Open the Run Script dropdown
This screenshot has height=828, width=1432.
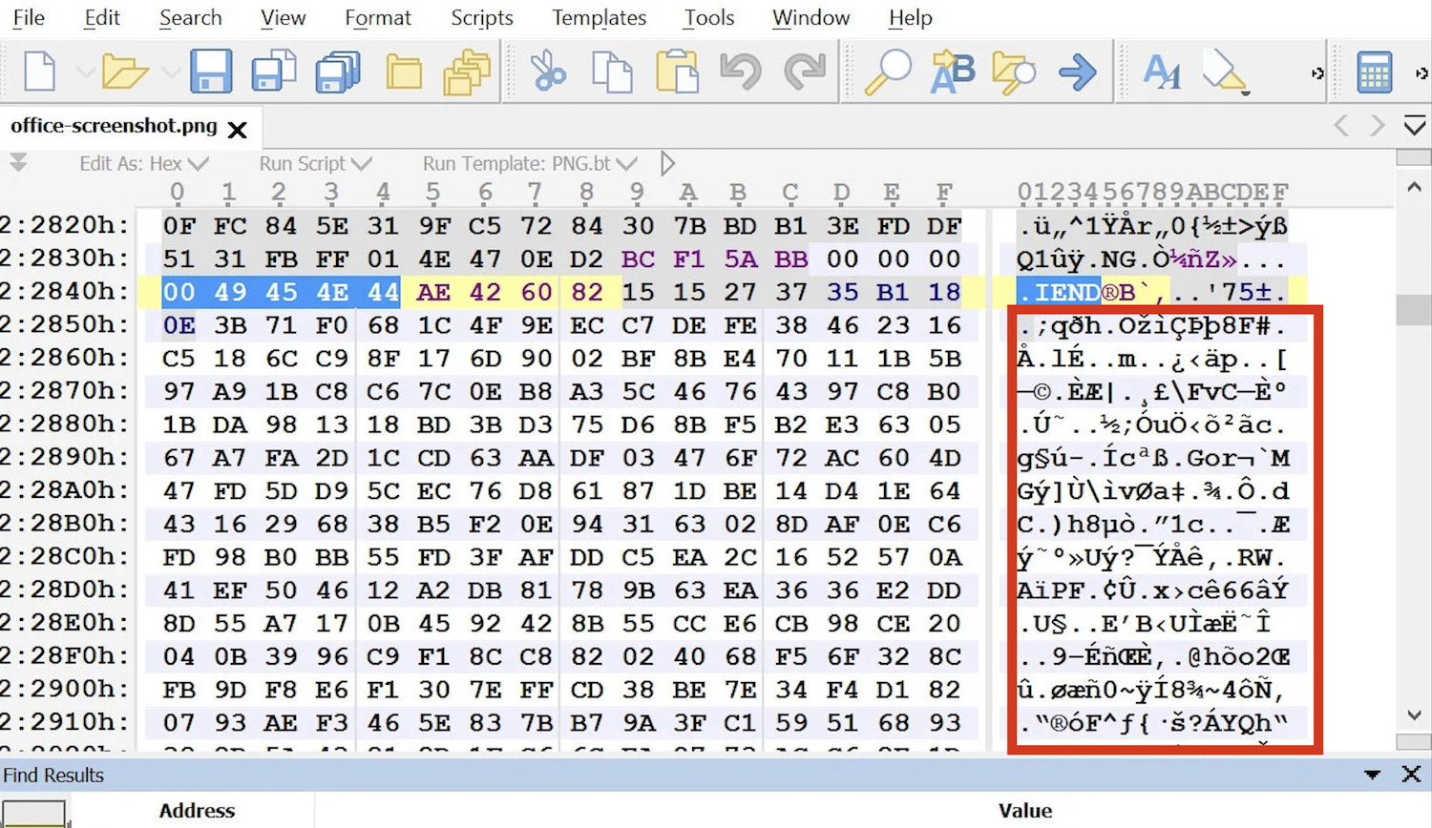coord(315,164)
